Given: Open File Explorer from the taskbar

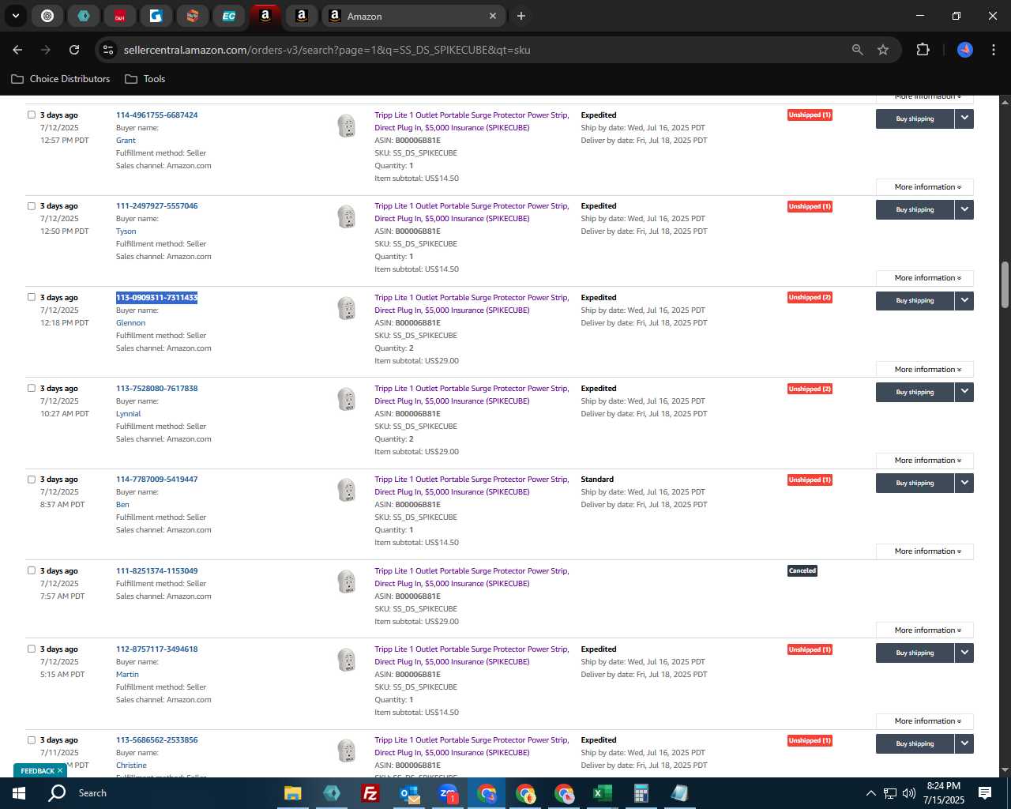Looking at the screenshot, I should click(x=293, y=793).
